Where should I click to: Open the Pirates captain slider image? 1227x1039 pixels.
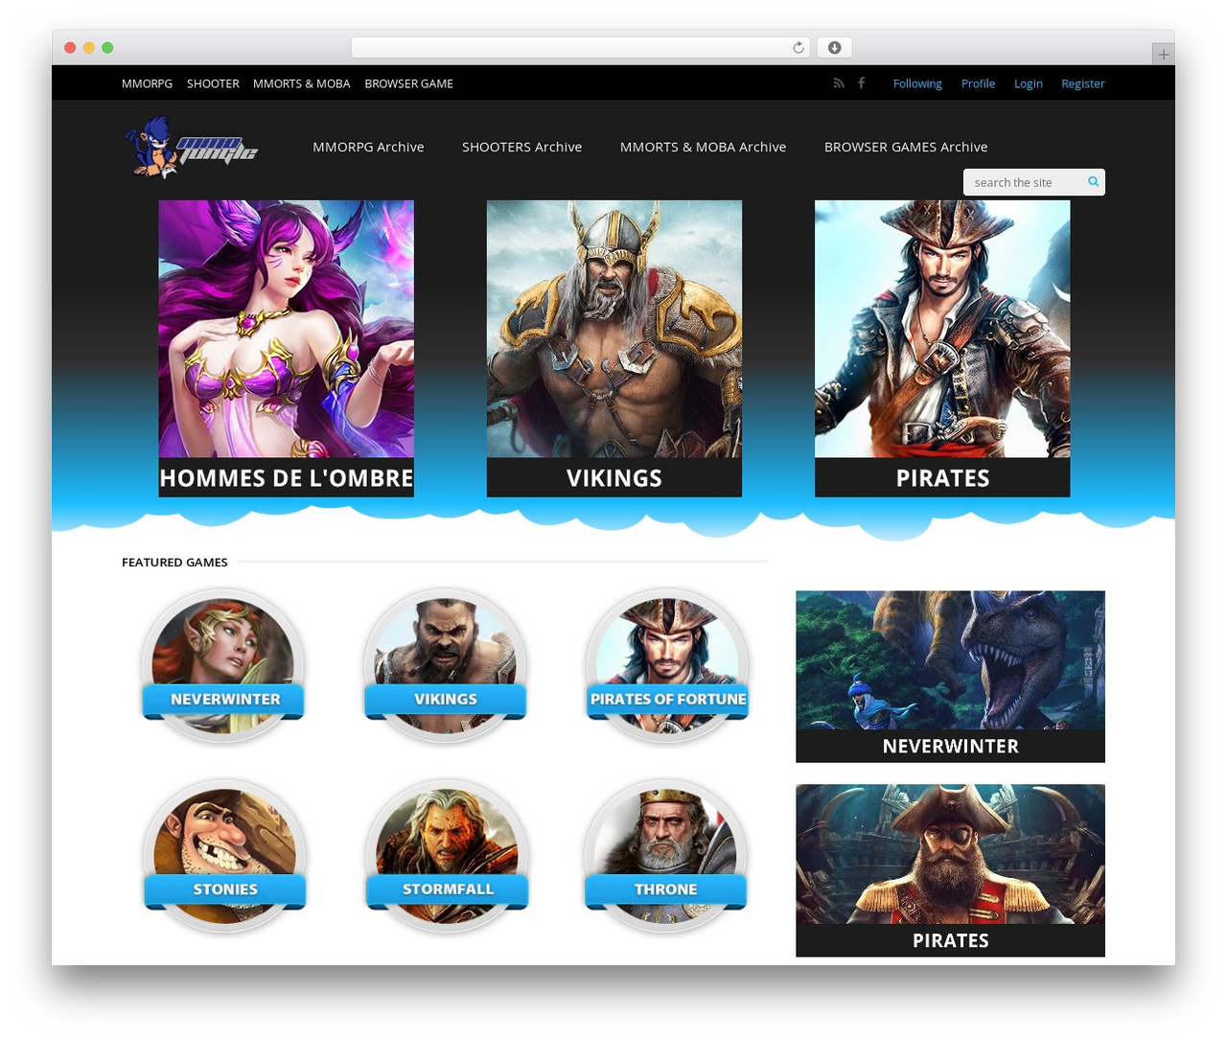[x=942, y=329]
